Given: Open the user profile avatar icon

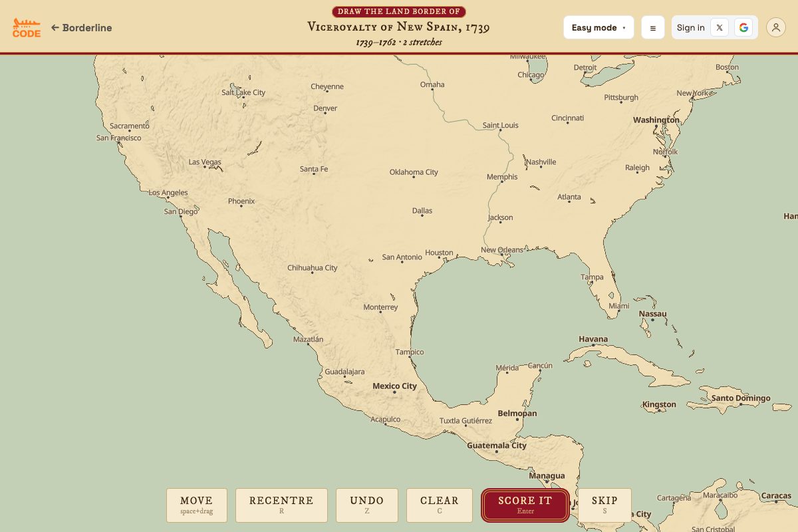Looking at the screenshot, I should pyautogui.click(x=776, y=27).
